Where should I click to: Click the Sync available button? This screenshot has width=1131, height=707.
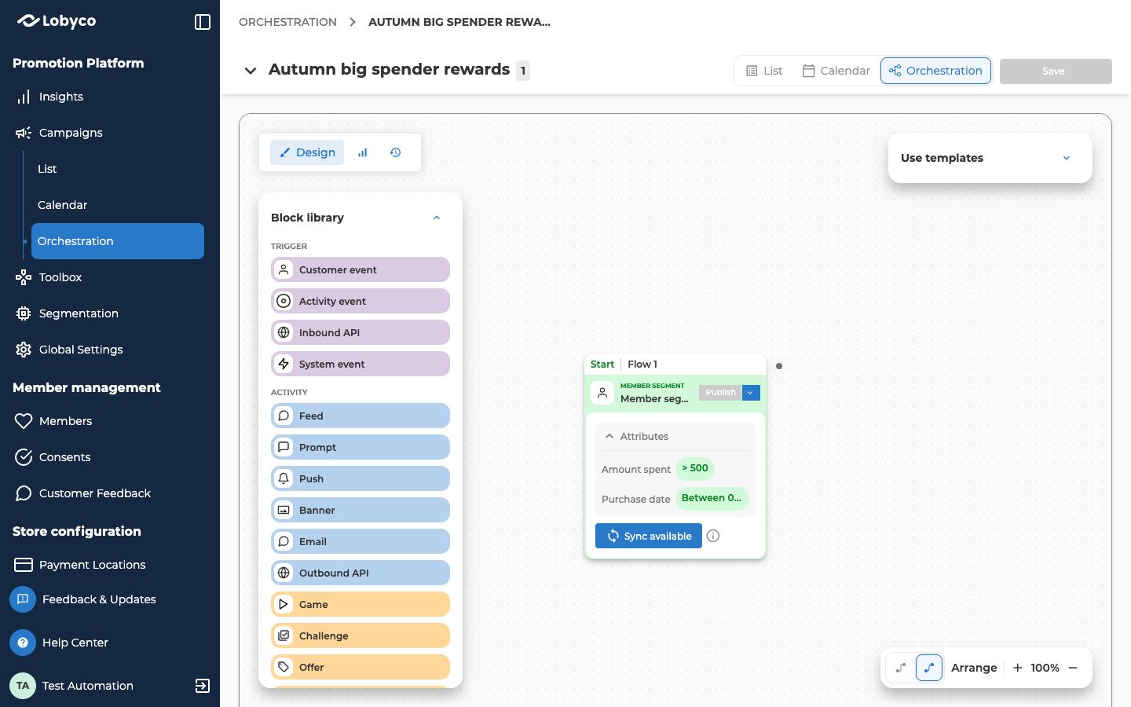[x=649, y=536]
